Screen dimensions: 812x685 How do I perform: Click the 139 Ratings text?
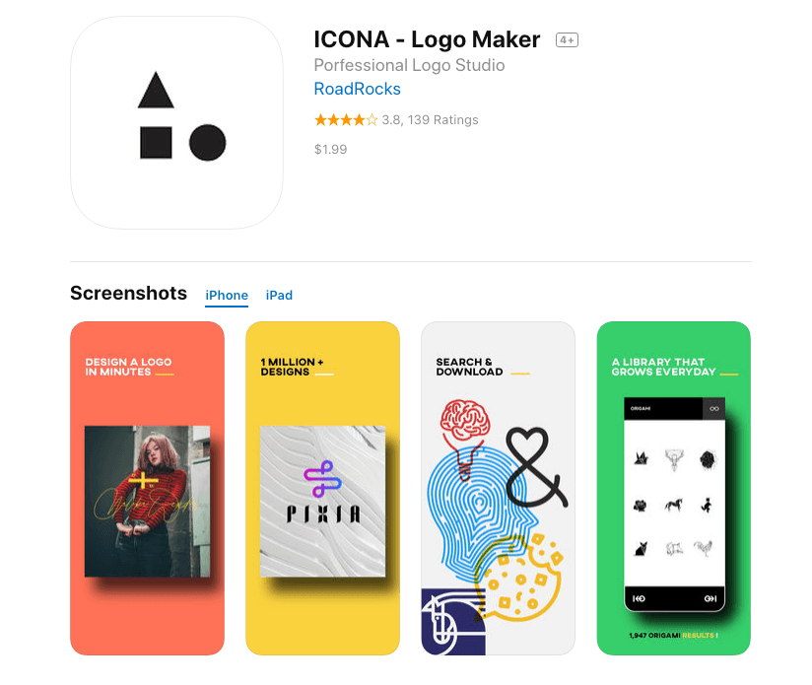coord(442,120)
